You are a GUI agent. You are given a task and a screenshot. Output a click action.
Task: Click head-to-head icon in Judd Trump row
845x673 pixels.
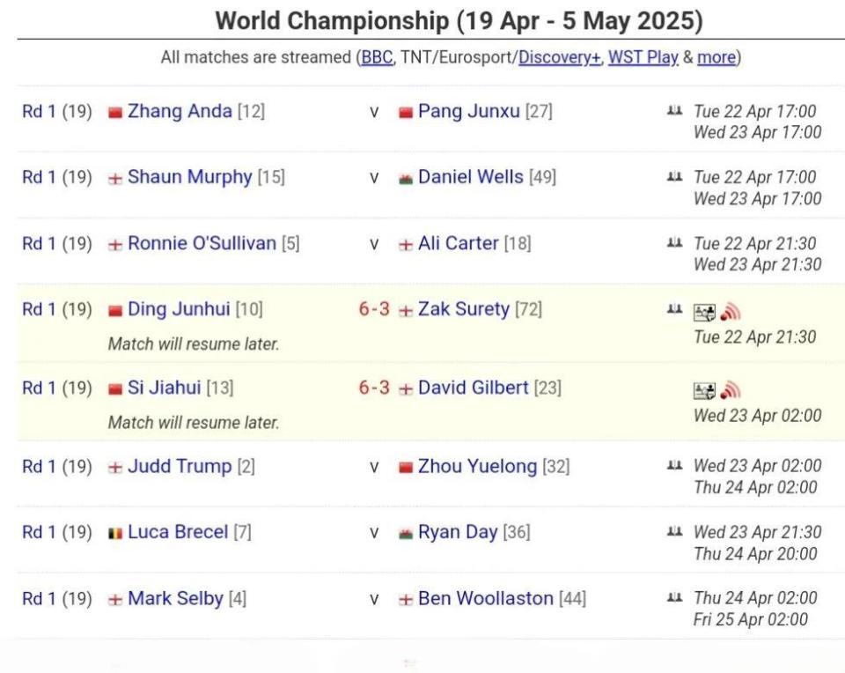click(x=674, y=465)
